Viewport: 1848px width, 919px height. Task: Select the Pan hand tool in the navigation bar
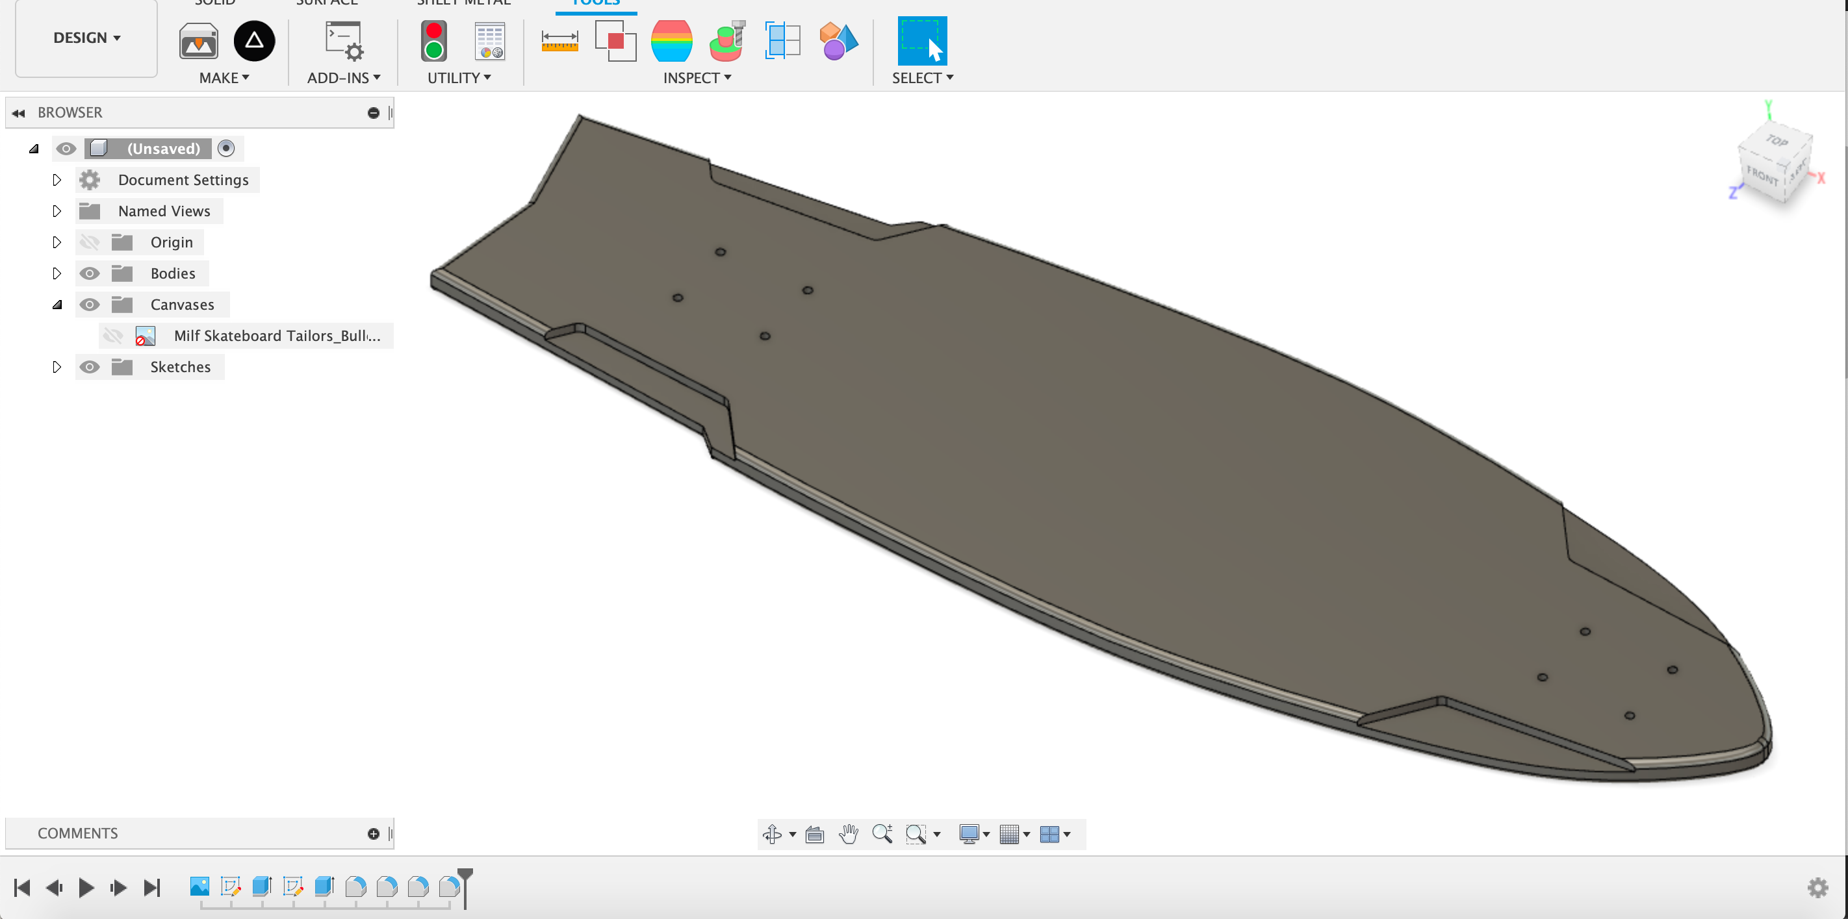pyautogui.click(x=848, y=834)
